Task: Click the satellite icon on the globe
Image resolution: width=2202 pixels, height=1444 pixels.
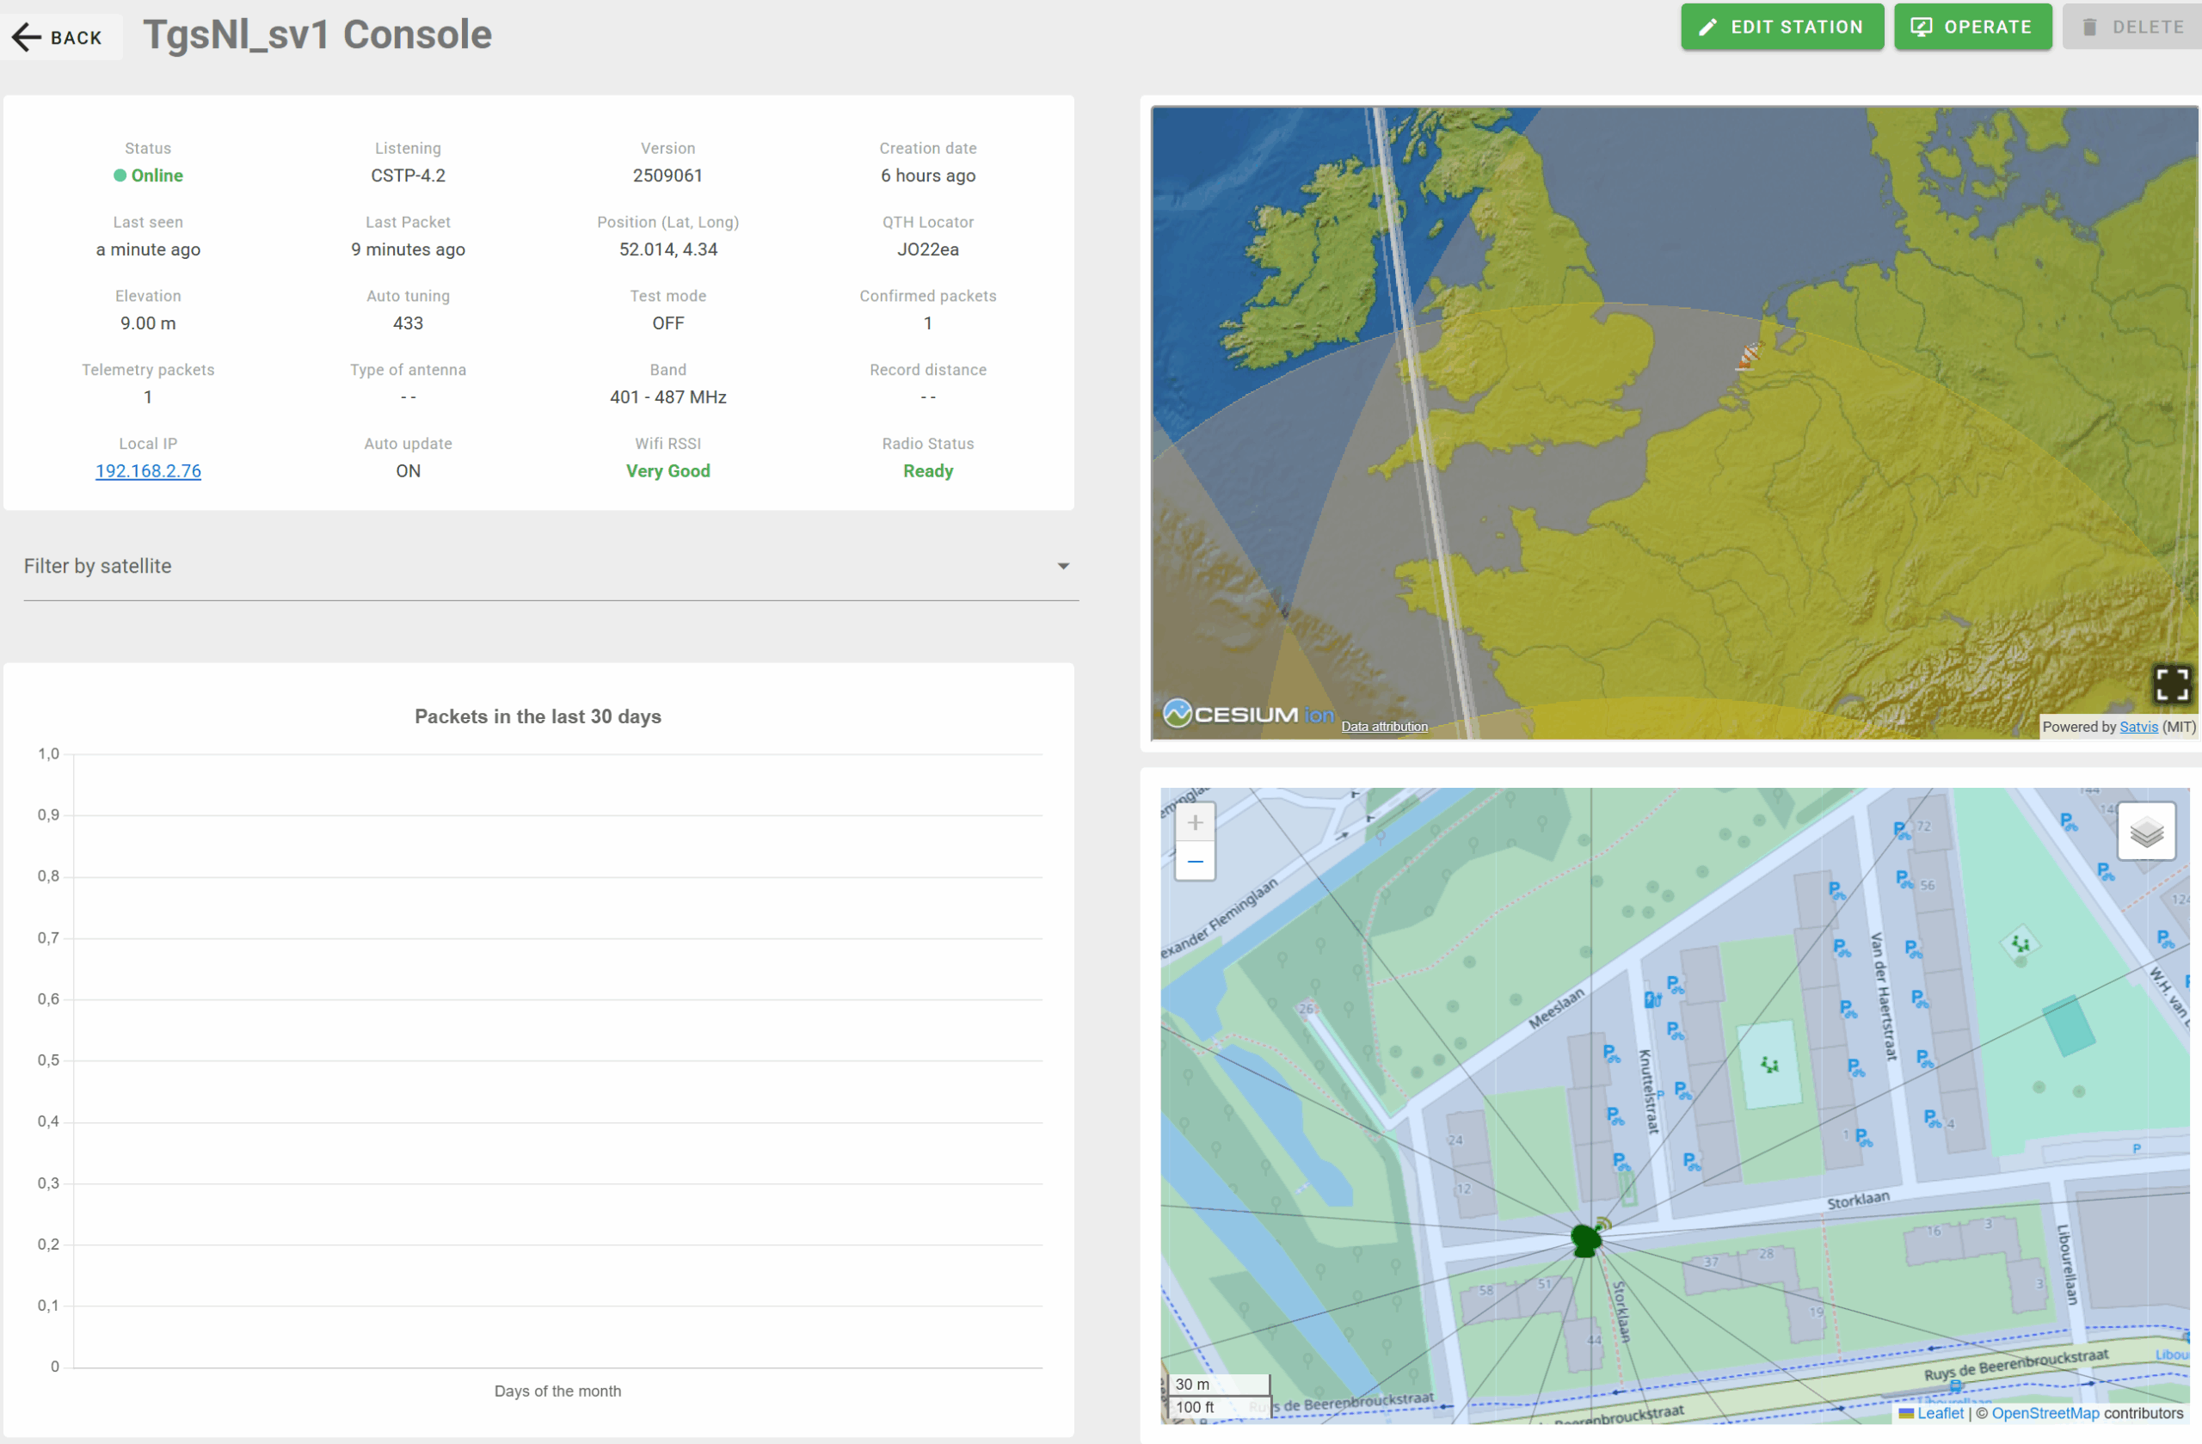Action: click(1749, 355)
